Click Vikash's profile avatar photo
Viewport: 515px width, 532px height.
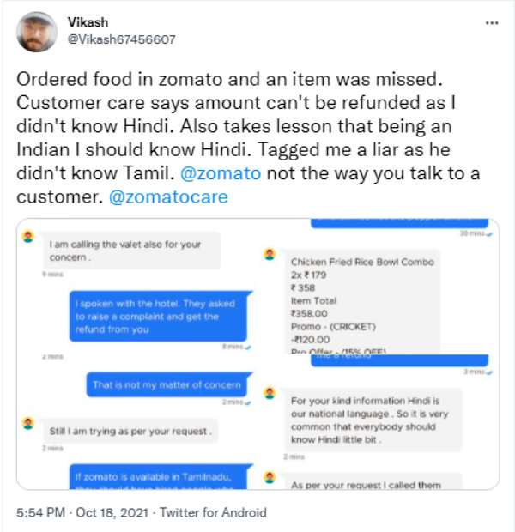pos(37,32)
